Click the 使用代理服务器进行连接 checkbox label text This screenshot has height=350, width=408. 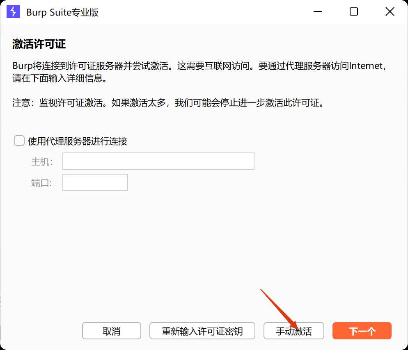tap(77, 141)
